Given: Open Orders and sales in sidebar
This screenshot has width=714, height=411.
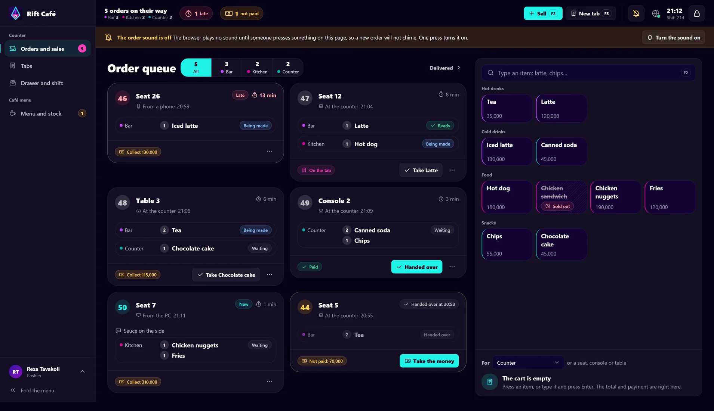Looking at the screenshot, I should point(47,49).
